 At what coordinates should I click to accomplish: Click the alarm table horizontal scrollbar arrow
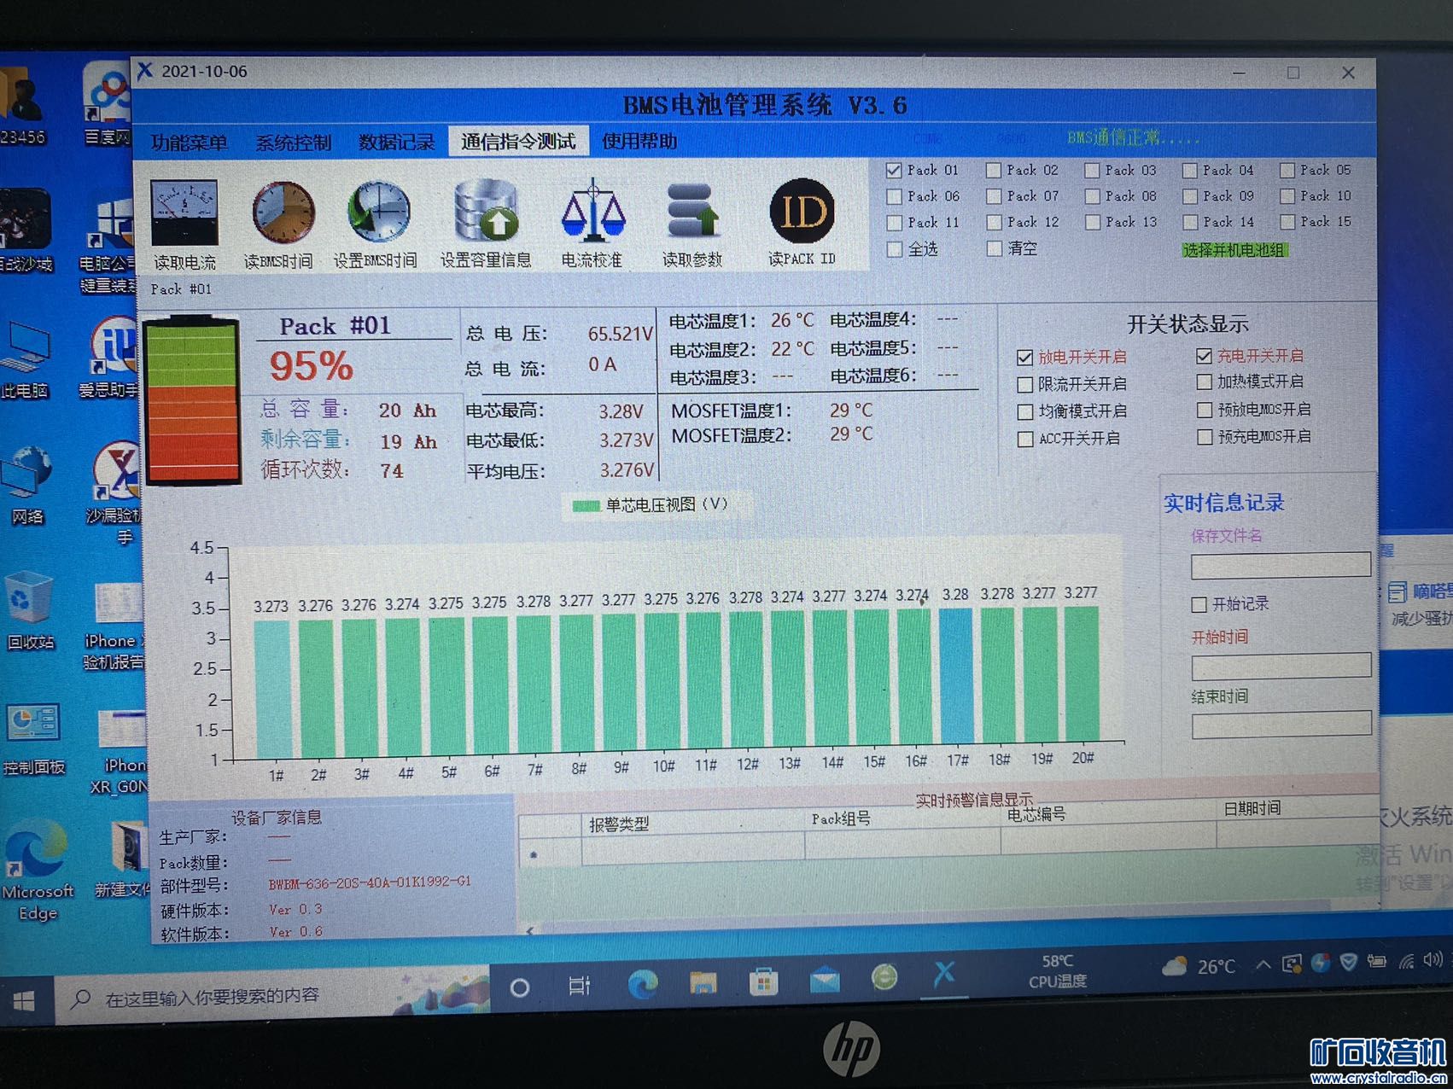point(530,929)
